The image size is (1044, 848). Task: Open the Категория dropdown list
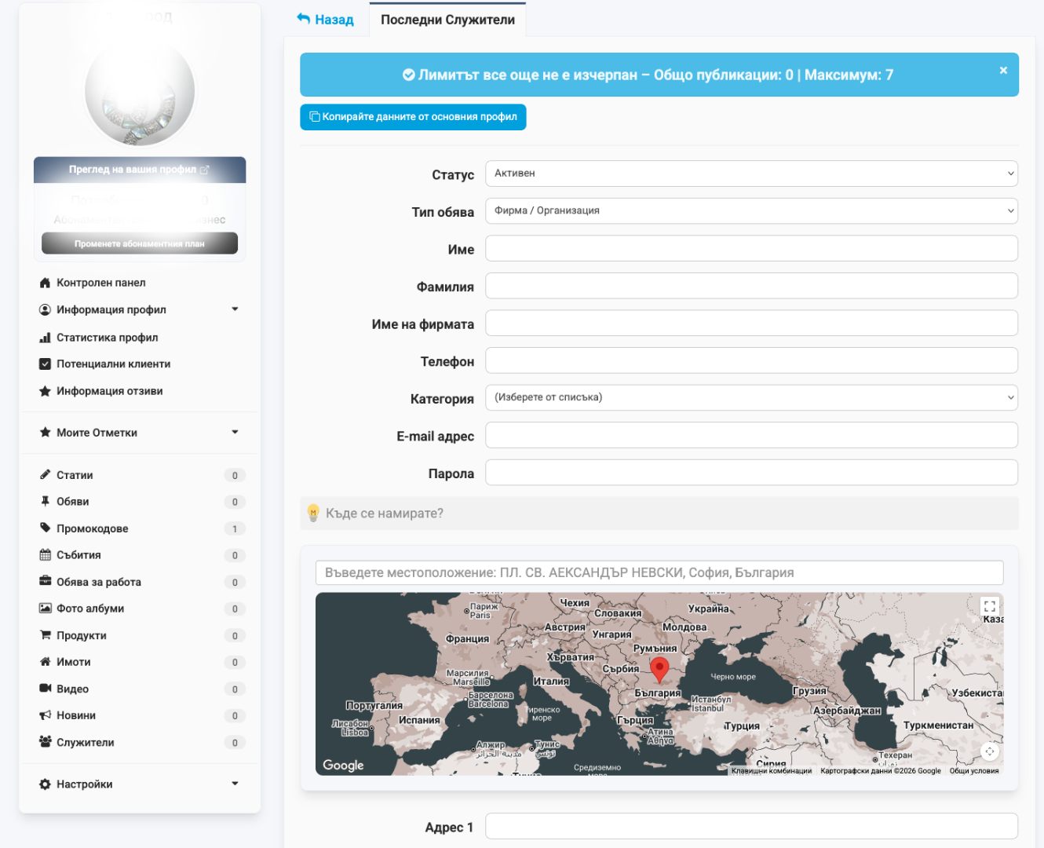(751, 397)
